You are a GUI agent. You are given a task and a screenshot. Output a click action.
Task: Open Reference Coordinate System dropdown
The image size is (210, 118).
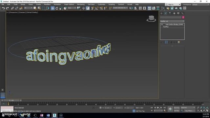pos(72,8)
